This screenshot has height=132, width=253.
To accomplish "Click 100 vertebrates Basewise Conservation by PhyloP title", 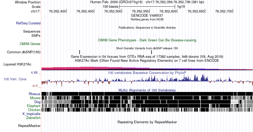I will (x=147, y=73).
